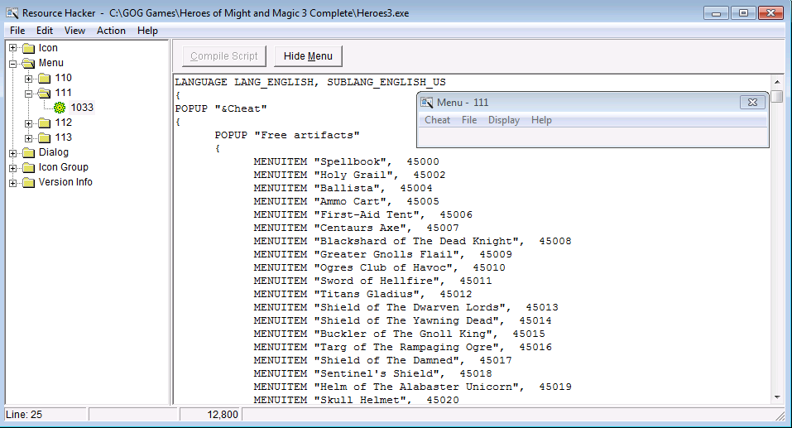The width and height of the screenshot is (792, 428).
Task: Click the Menu - 111 preview window icon
Action: tap(427, 102)
